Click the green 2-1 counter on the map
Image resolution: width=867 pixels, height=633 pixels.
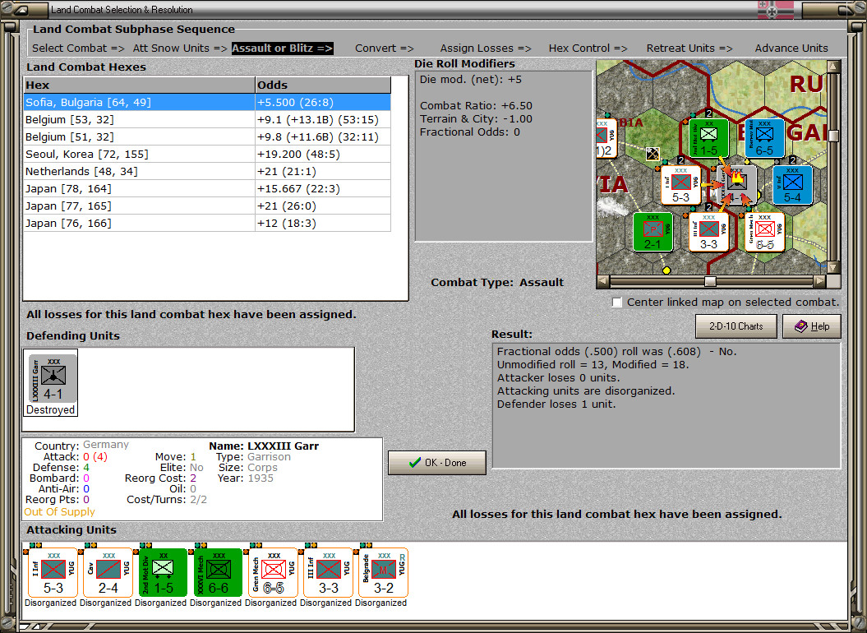(653, 232)
